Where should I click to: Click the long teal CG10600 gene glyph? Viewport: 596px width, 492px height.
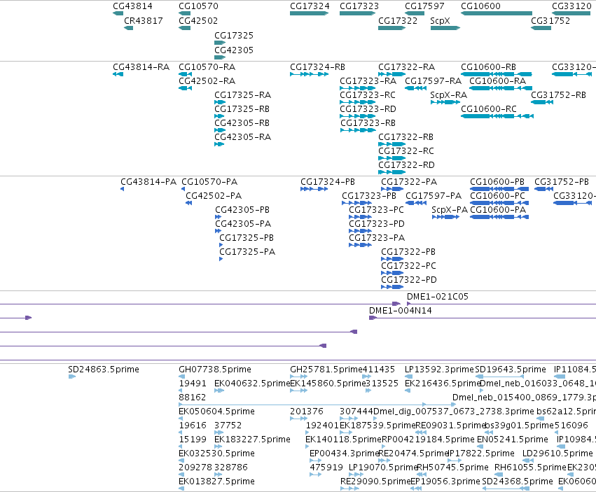click(x=497, y=13)
